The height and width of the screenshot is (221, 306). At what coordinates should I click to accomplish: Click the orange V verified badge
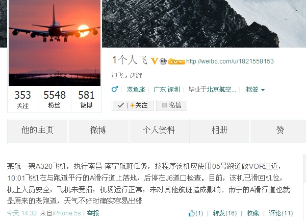tap(154, 61)
